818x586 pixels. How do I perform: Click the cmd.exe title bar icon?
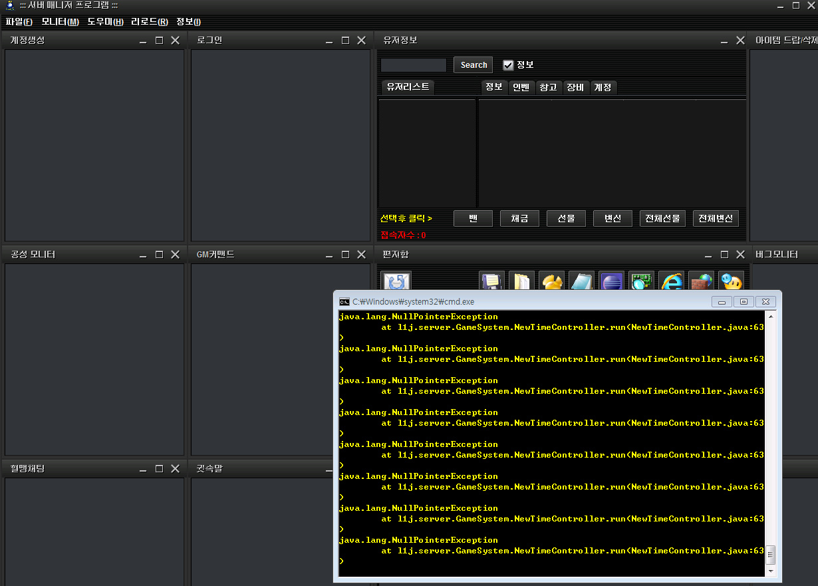coord(344,301)
